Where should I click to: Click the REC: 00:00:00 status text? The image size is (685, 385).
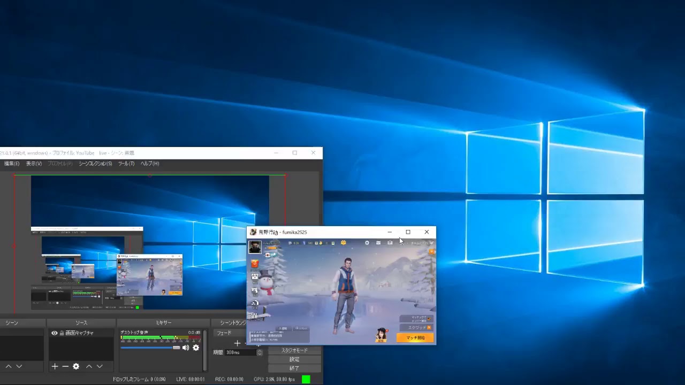tap(229, 379)
